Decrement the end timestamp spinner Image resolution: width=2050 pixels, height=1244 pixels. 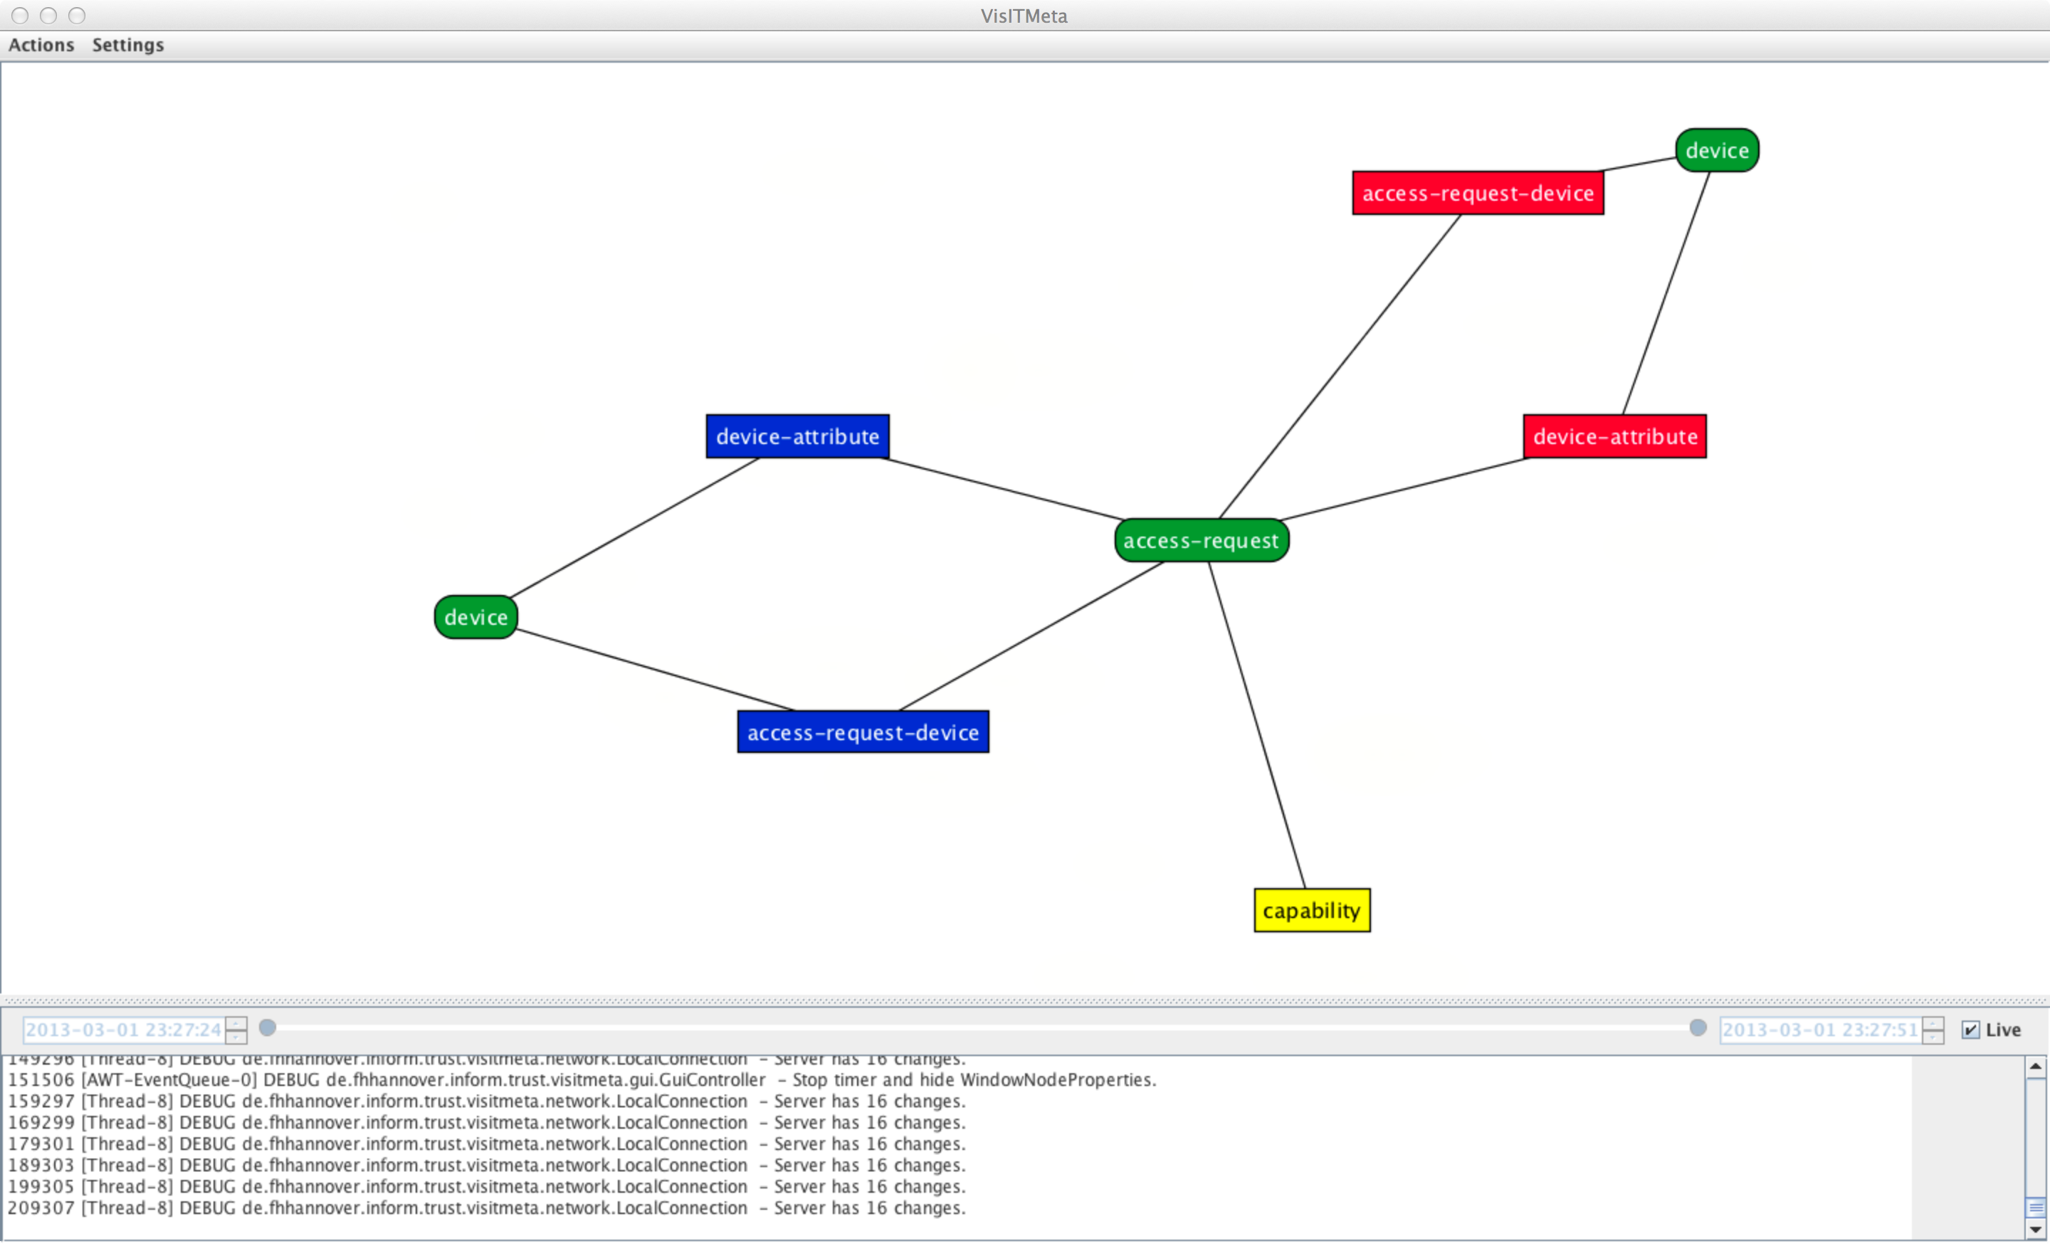1933,1037
